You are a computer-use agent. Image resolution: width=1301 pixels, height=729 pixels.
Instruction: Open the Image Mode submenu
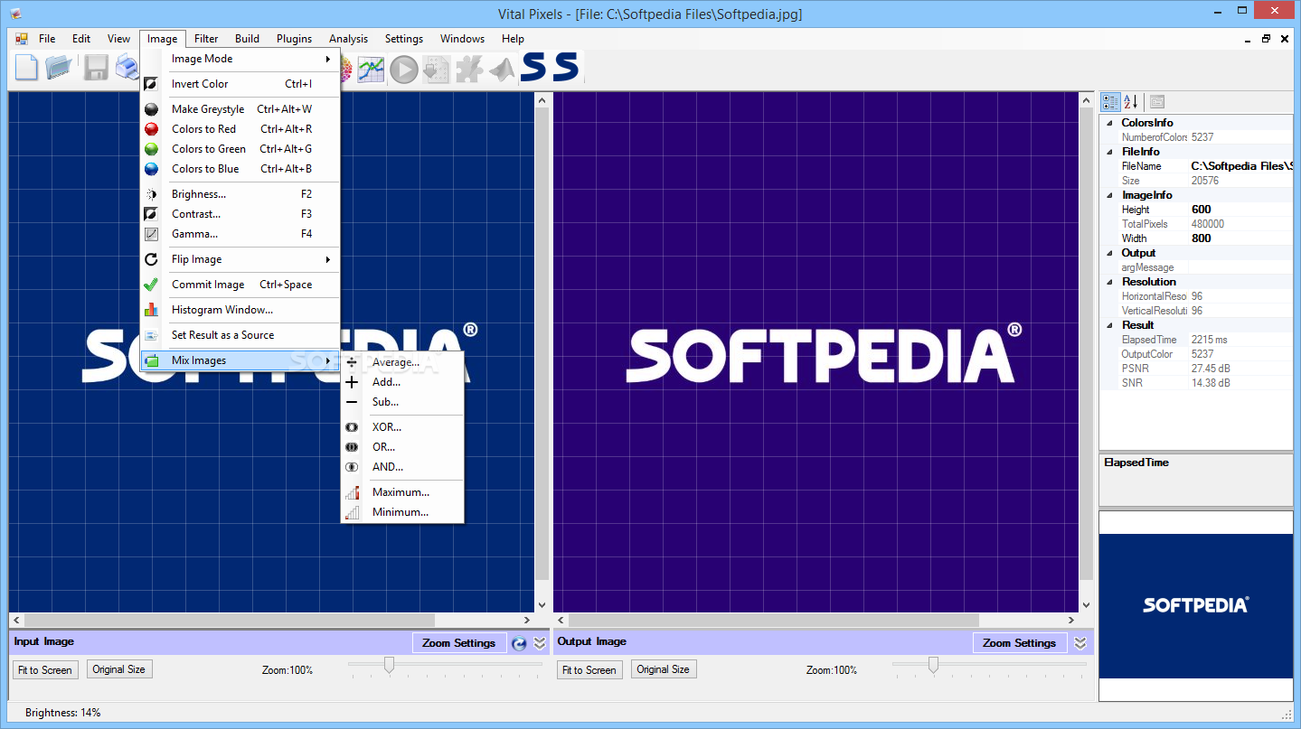pyautogui.click(x=240, y=59)
